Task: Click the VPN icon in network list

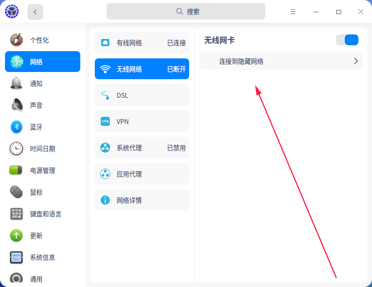Action: coord(105,121)
